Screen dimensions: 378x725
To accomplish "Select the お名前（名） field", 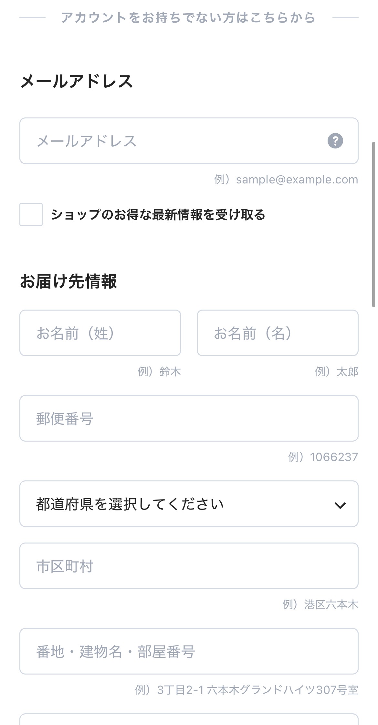I will (278, 333).
